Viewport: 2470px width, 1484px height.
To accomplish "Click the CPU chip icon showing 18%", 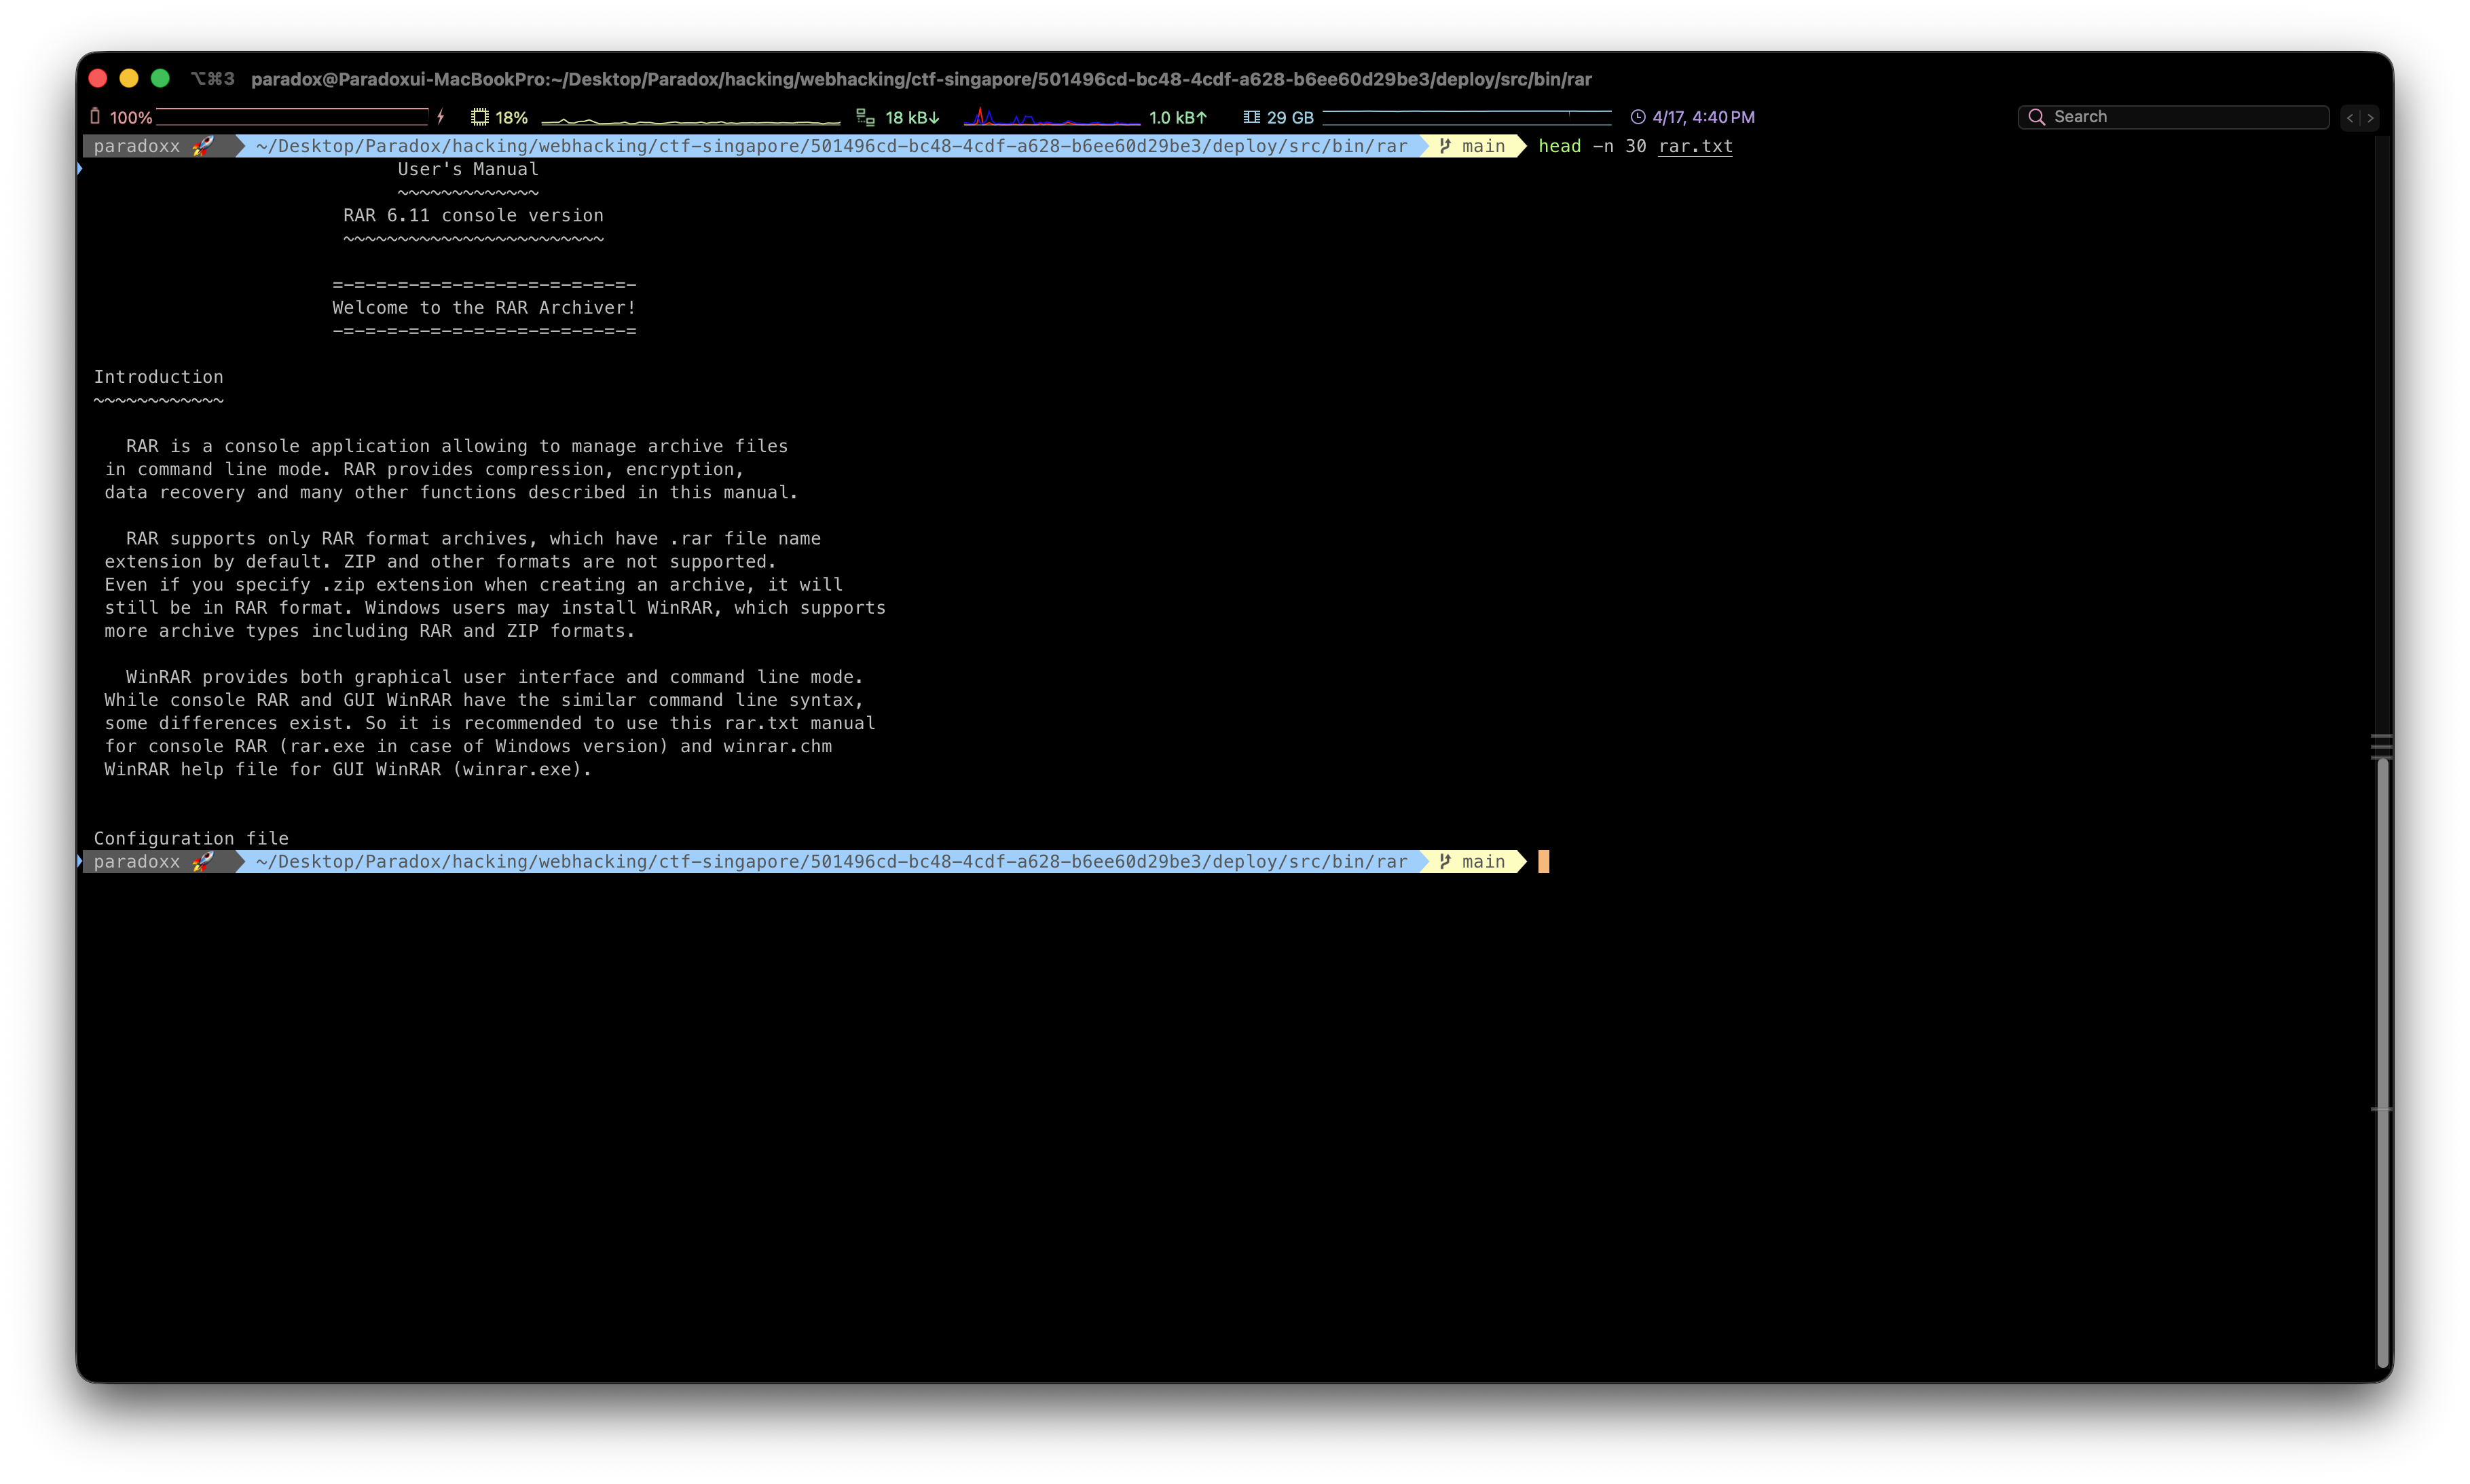I will click(480, 117).
